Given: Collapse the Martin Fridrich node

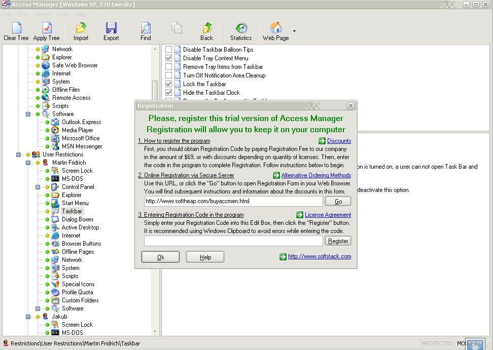Looking at the screenshot, I should [28, 163].
